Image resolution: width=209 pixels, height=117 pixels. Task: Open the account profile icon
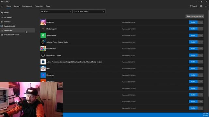201,6
